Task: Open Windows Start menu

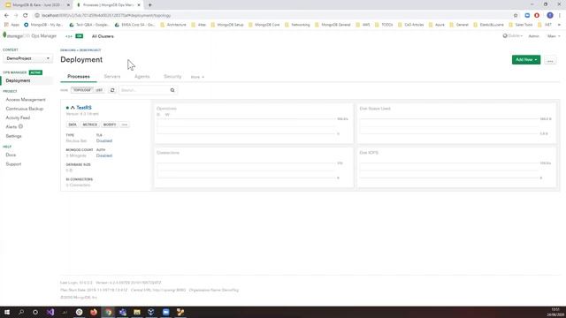Action: 7,312
